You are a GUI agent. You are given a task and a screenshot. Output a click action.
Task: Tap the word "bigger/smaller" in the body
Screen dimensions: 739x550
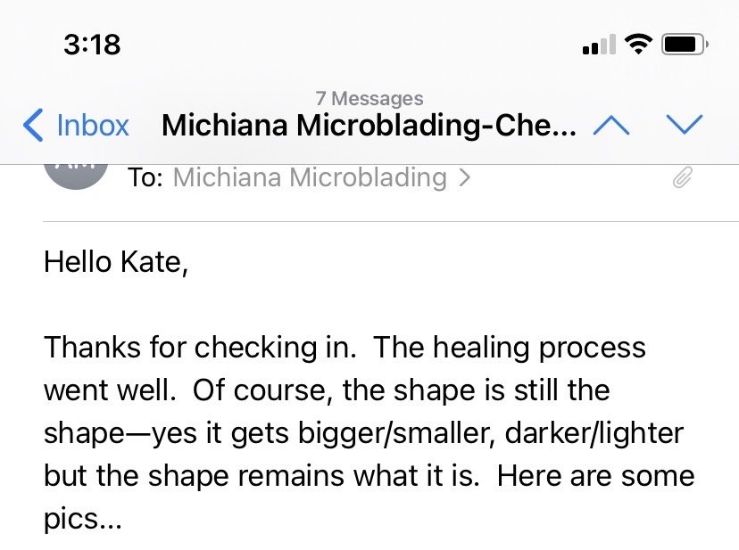pyautogui.click(x=345, y=432)
